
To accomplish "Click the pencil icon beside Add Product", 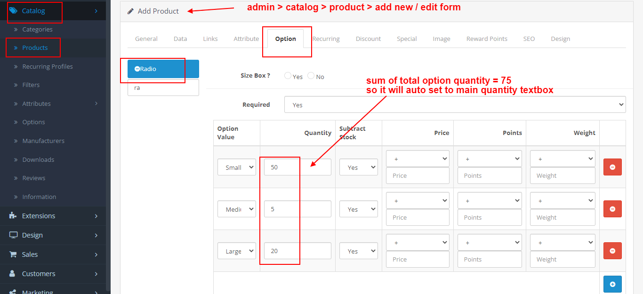I will pos(130,11).
